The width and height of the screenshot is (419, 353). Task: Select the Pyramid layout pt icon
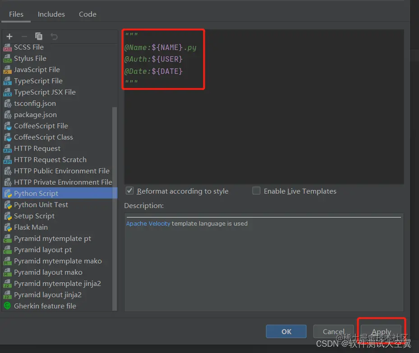(8, 250)
